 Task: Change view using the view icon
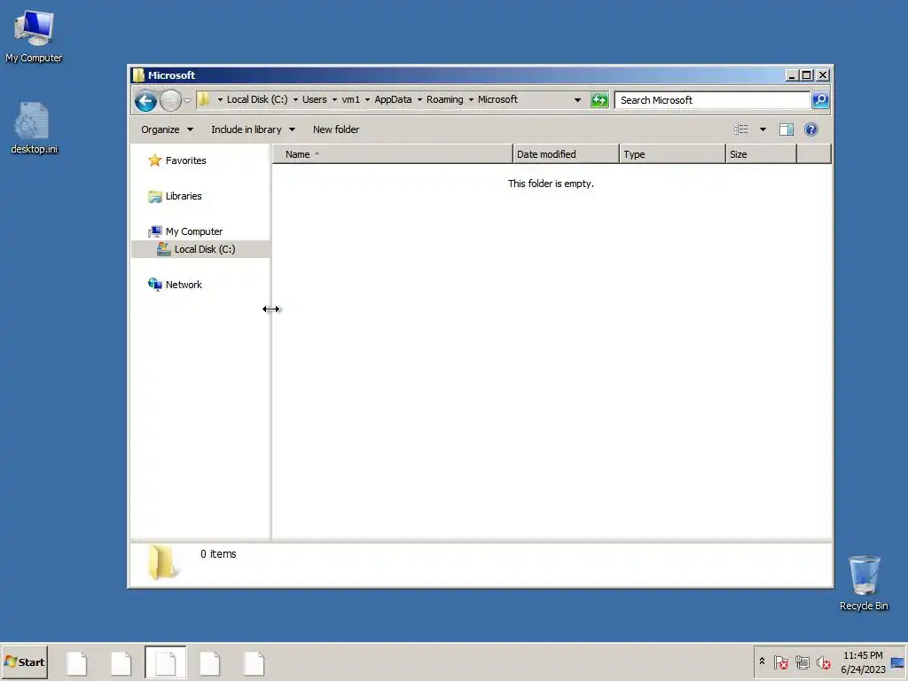[741, 129]
